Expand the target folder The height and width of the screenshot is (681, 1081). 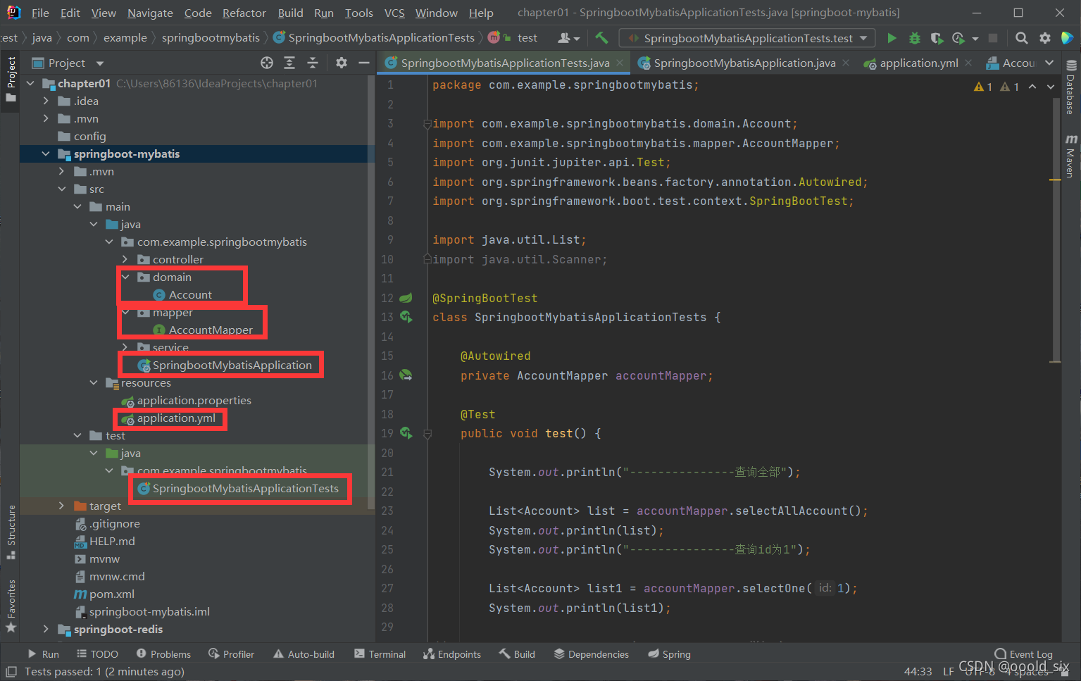coord(61,506)
